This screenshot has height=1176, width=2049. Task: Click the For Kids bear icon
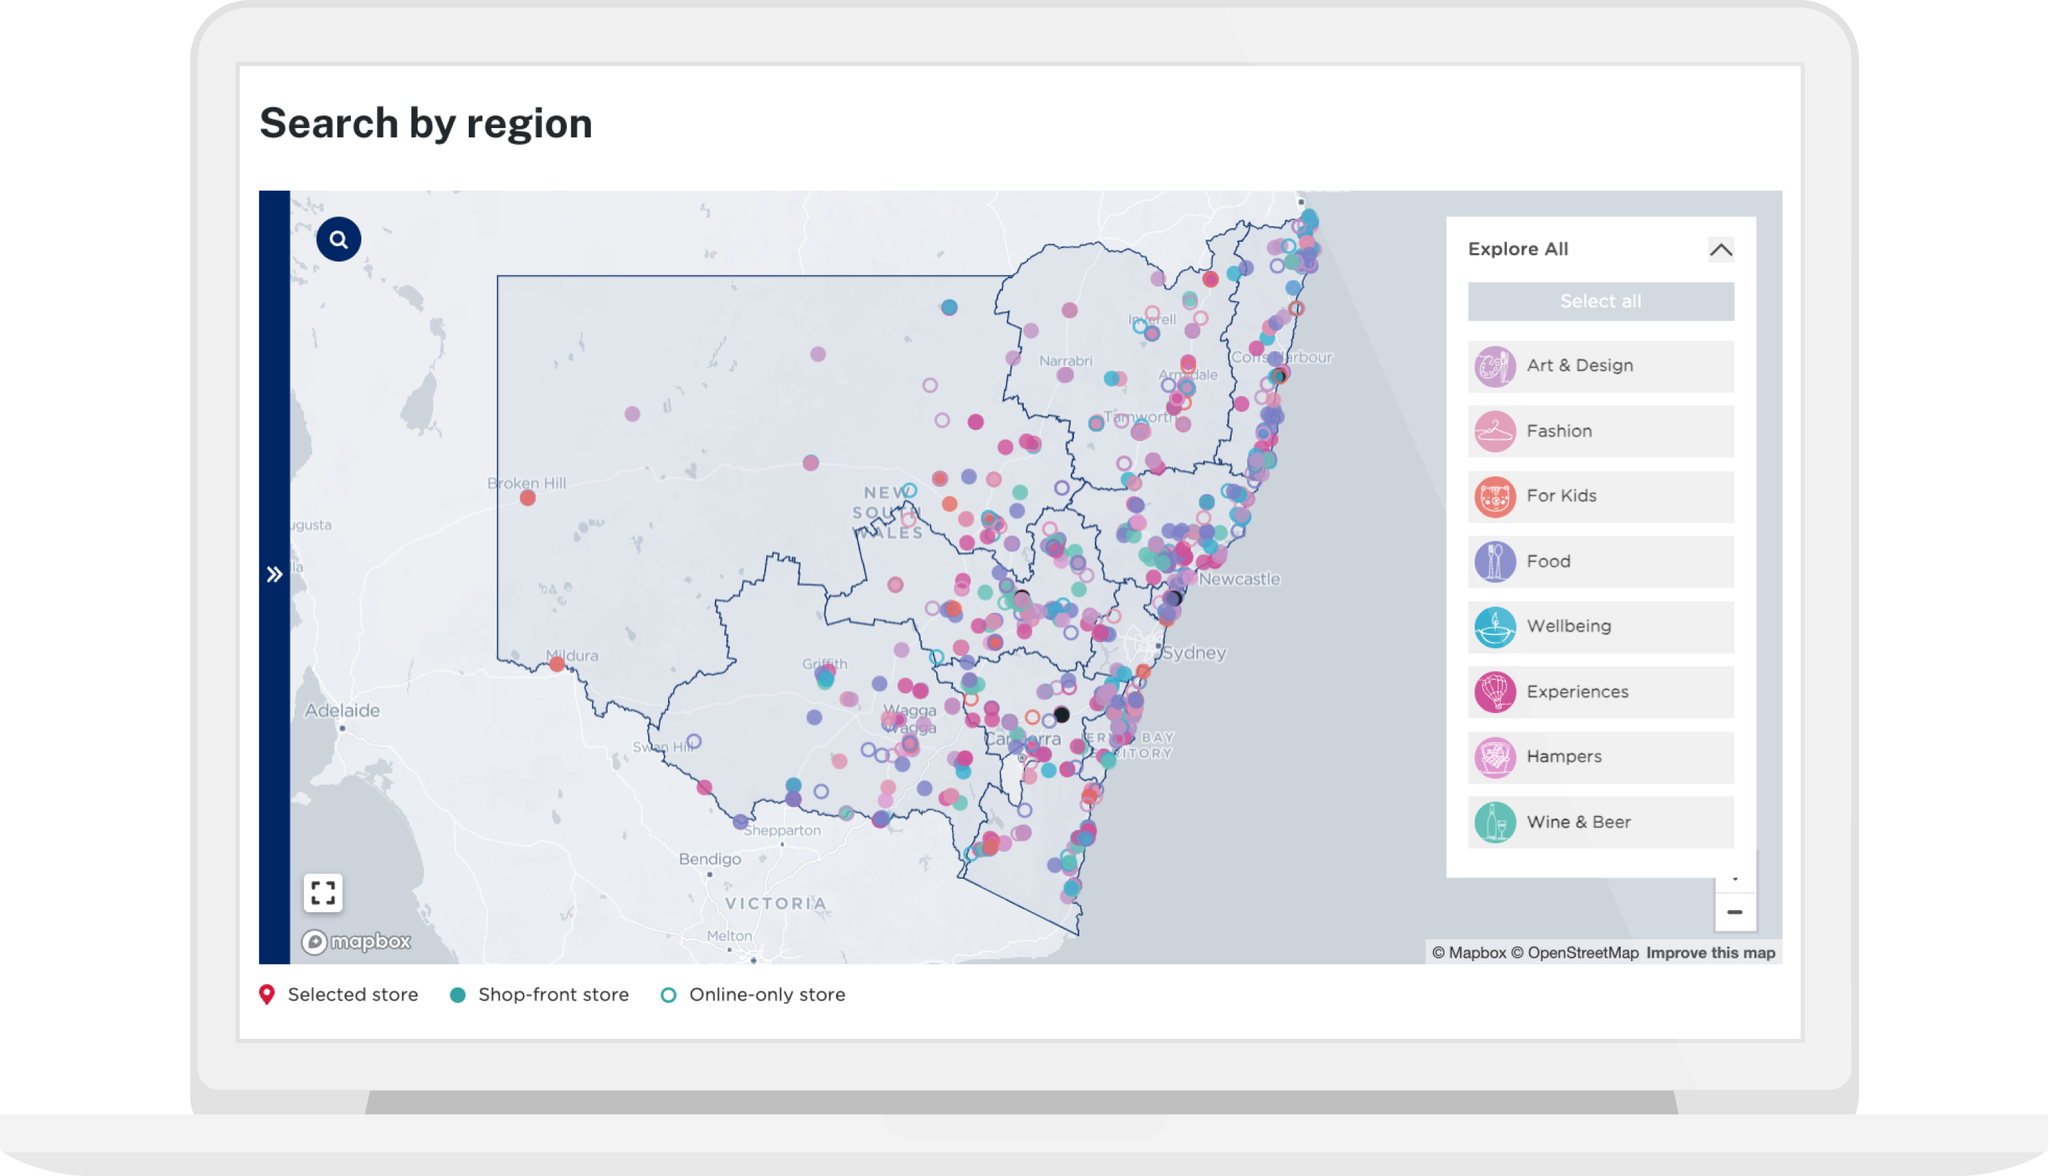click(1495, 497)
